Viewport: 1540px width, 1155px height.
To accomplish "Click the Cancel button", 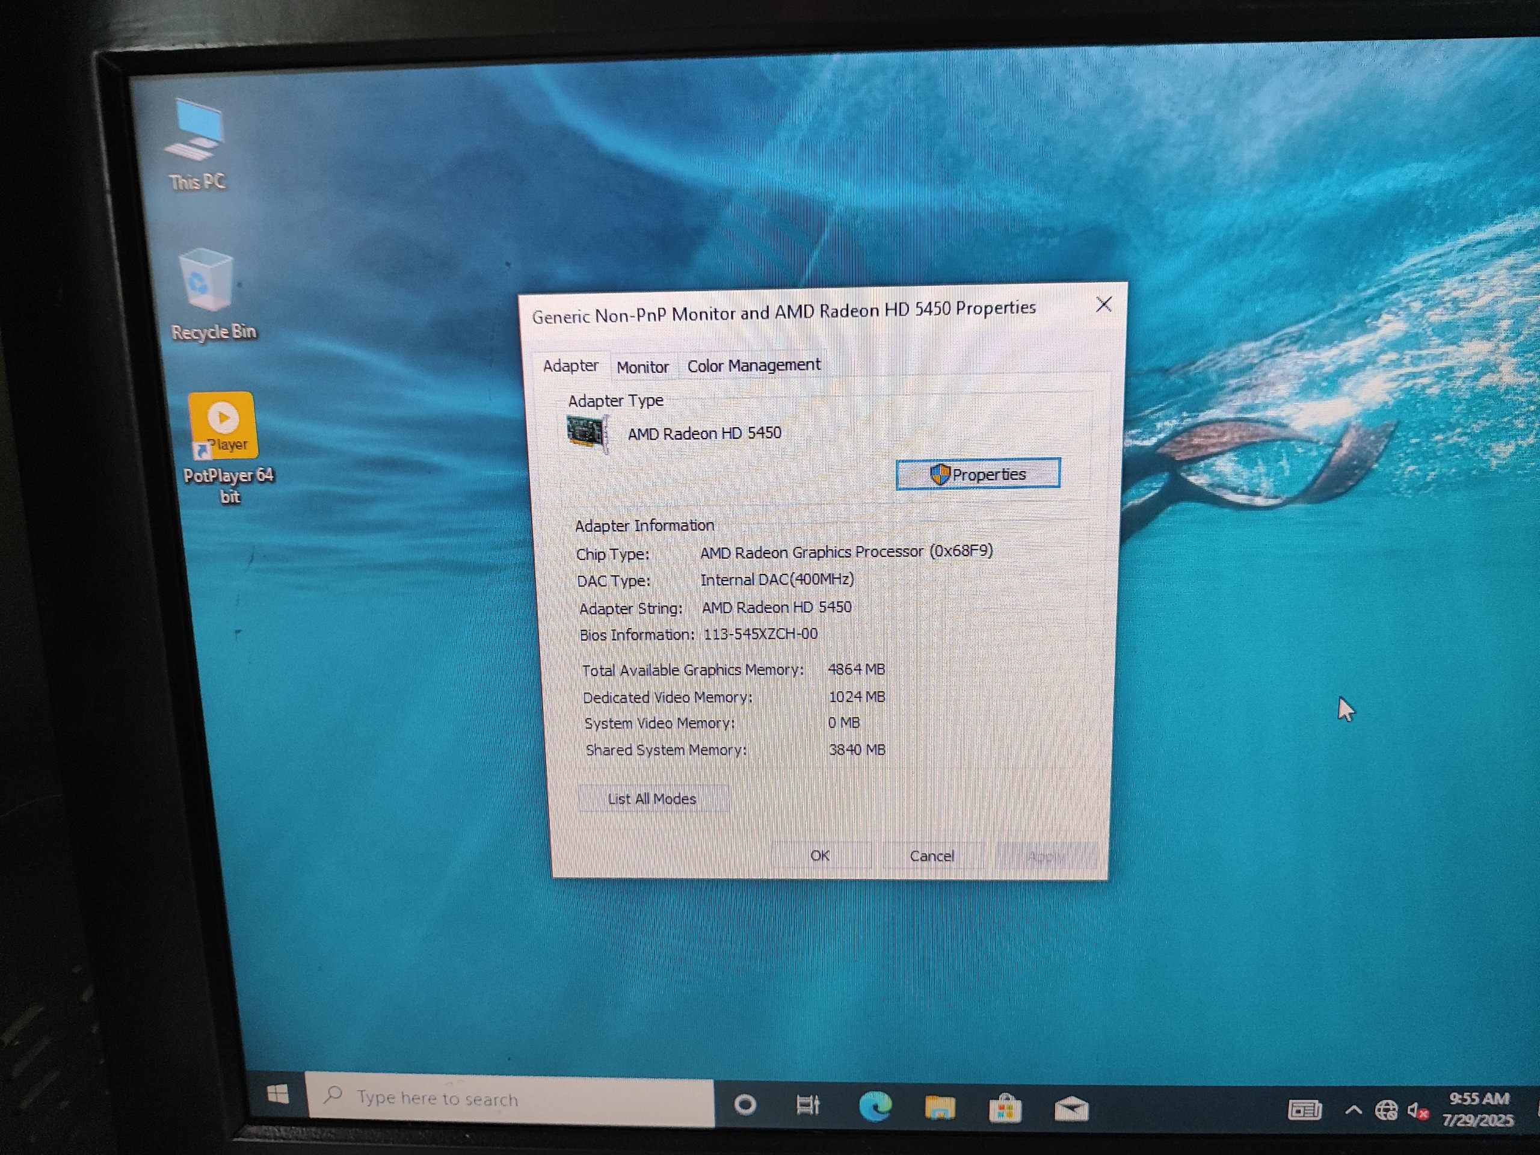I will [932, 857].
